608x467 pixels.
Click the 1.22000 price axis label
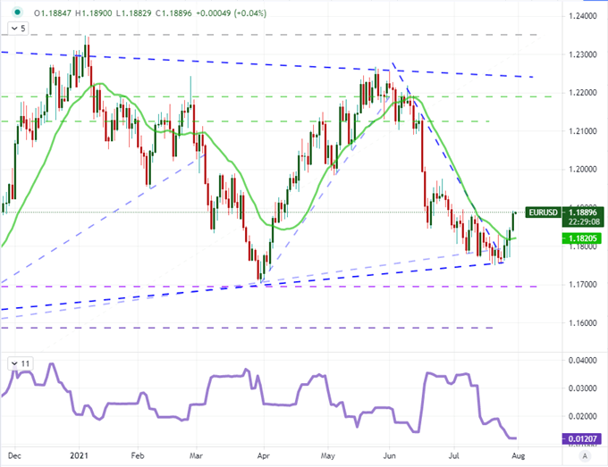point(582,93)
